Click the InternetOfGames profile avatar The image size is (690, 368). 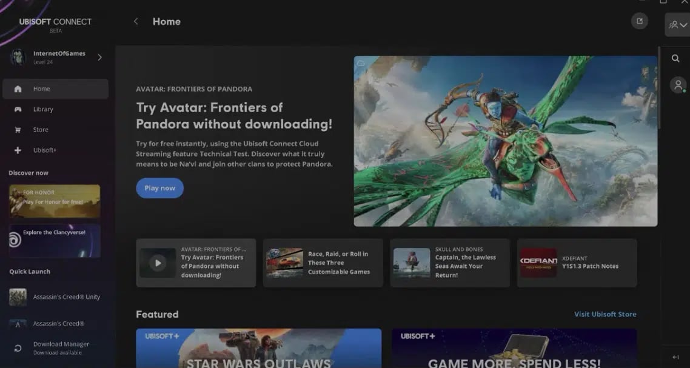pyautogui.click(x=18, y=57)
